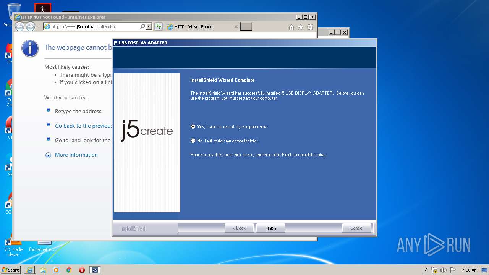This screenshot has width=489, height=275.
Task: Close the Internet Explorer window
Action: click(x=312, y=17)
